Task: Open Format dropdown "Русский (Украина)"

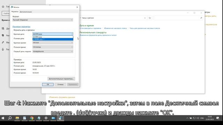Action: point(43,20)
